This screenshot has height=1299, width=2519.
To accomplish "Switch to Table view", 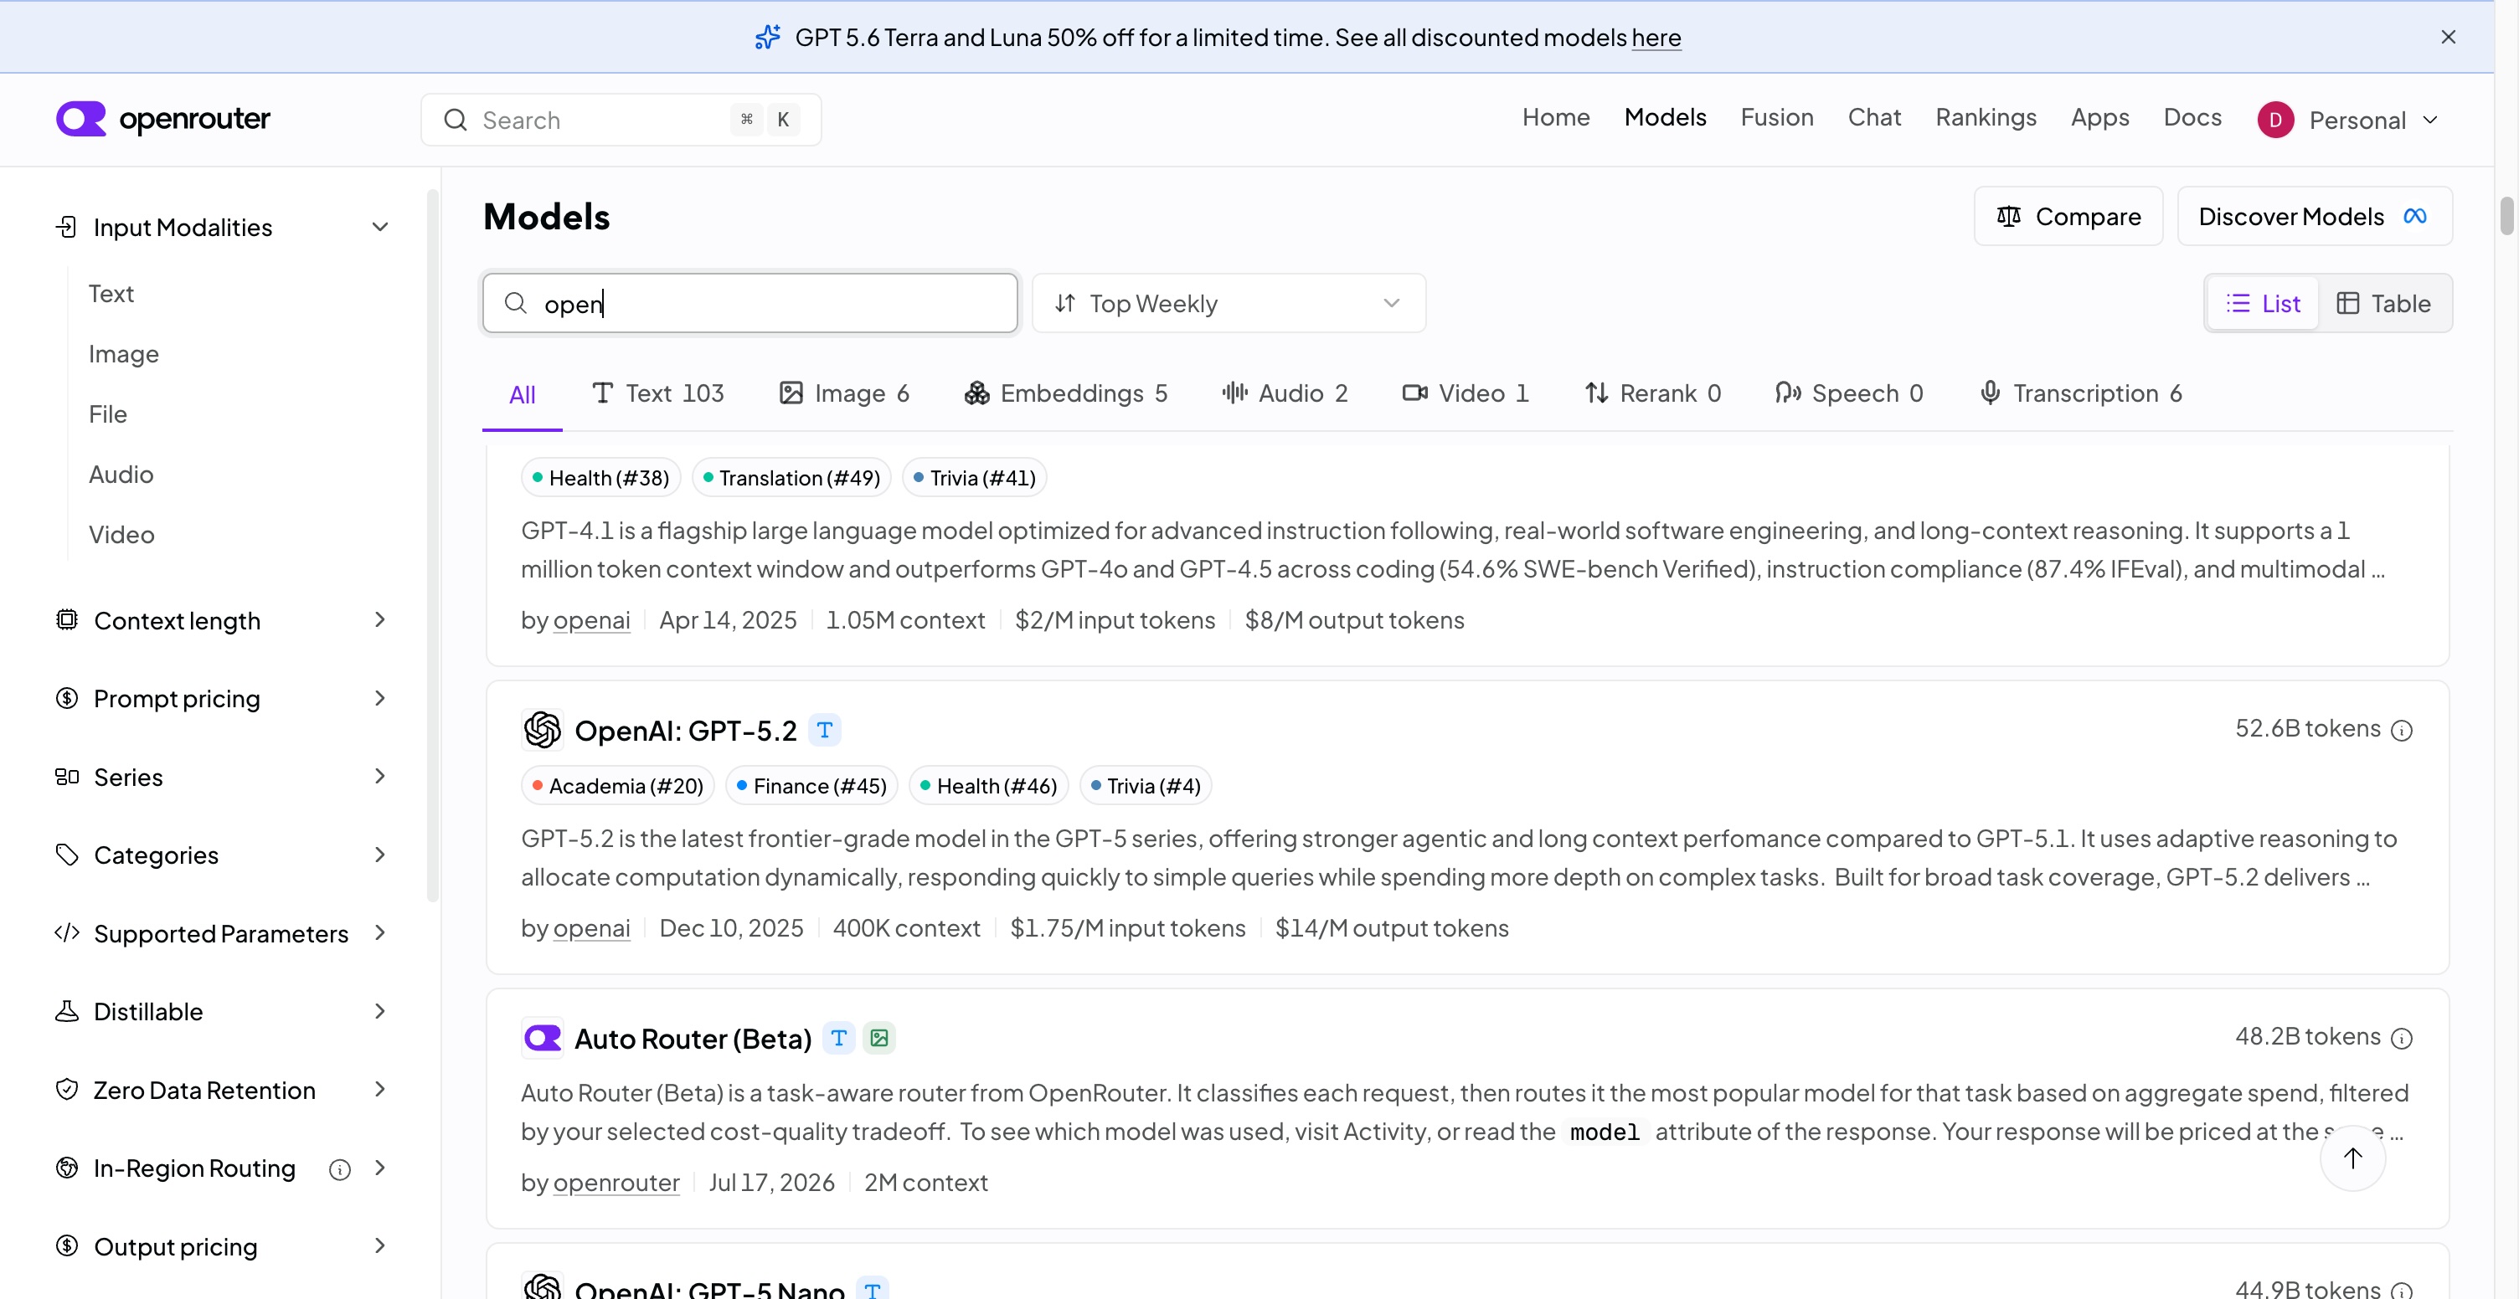I will click(2383, 303).
